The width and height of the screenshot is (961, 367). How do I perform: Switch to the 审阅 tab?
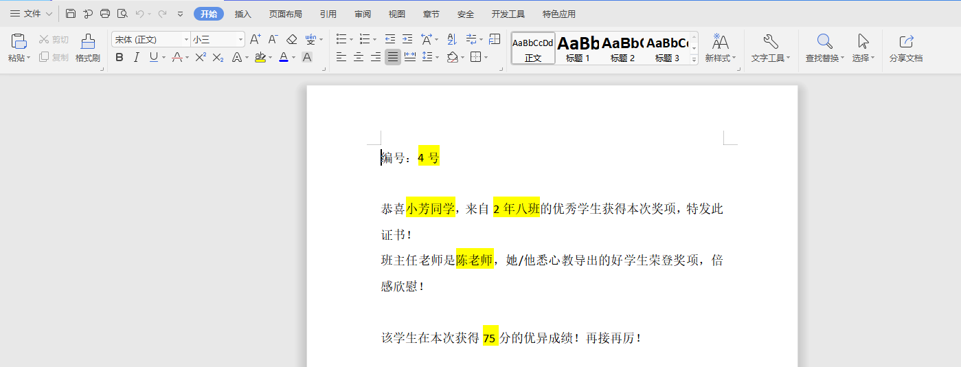coord(363,14)
